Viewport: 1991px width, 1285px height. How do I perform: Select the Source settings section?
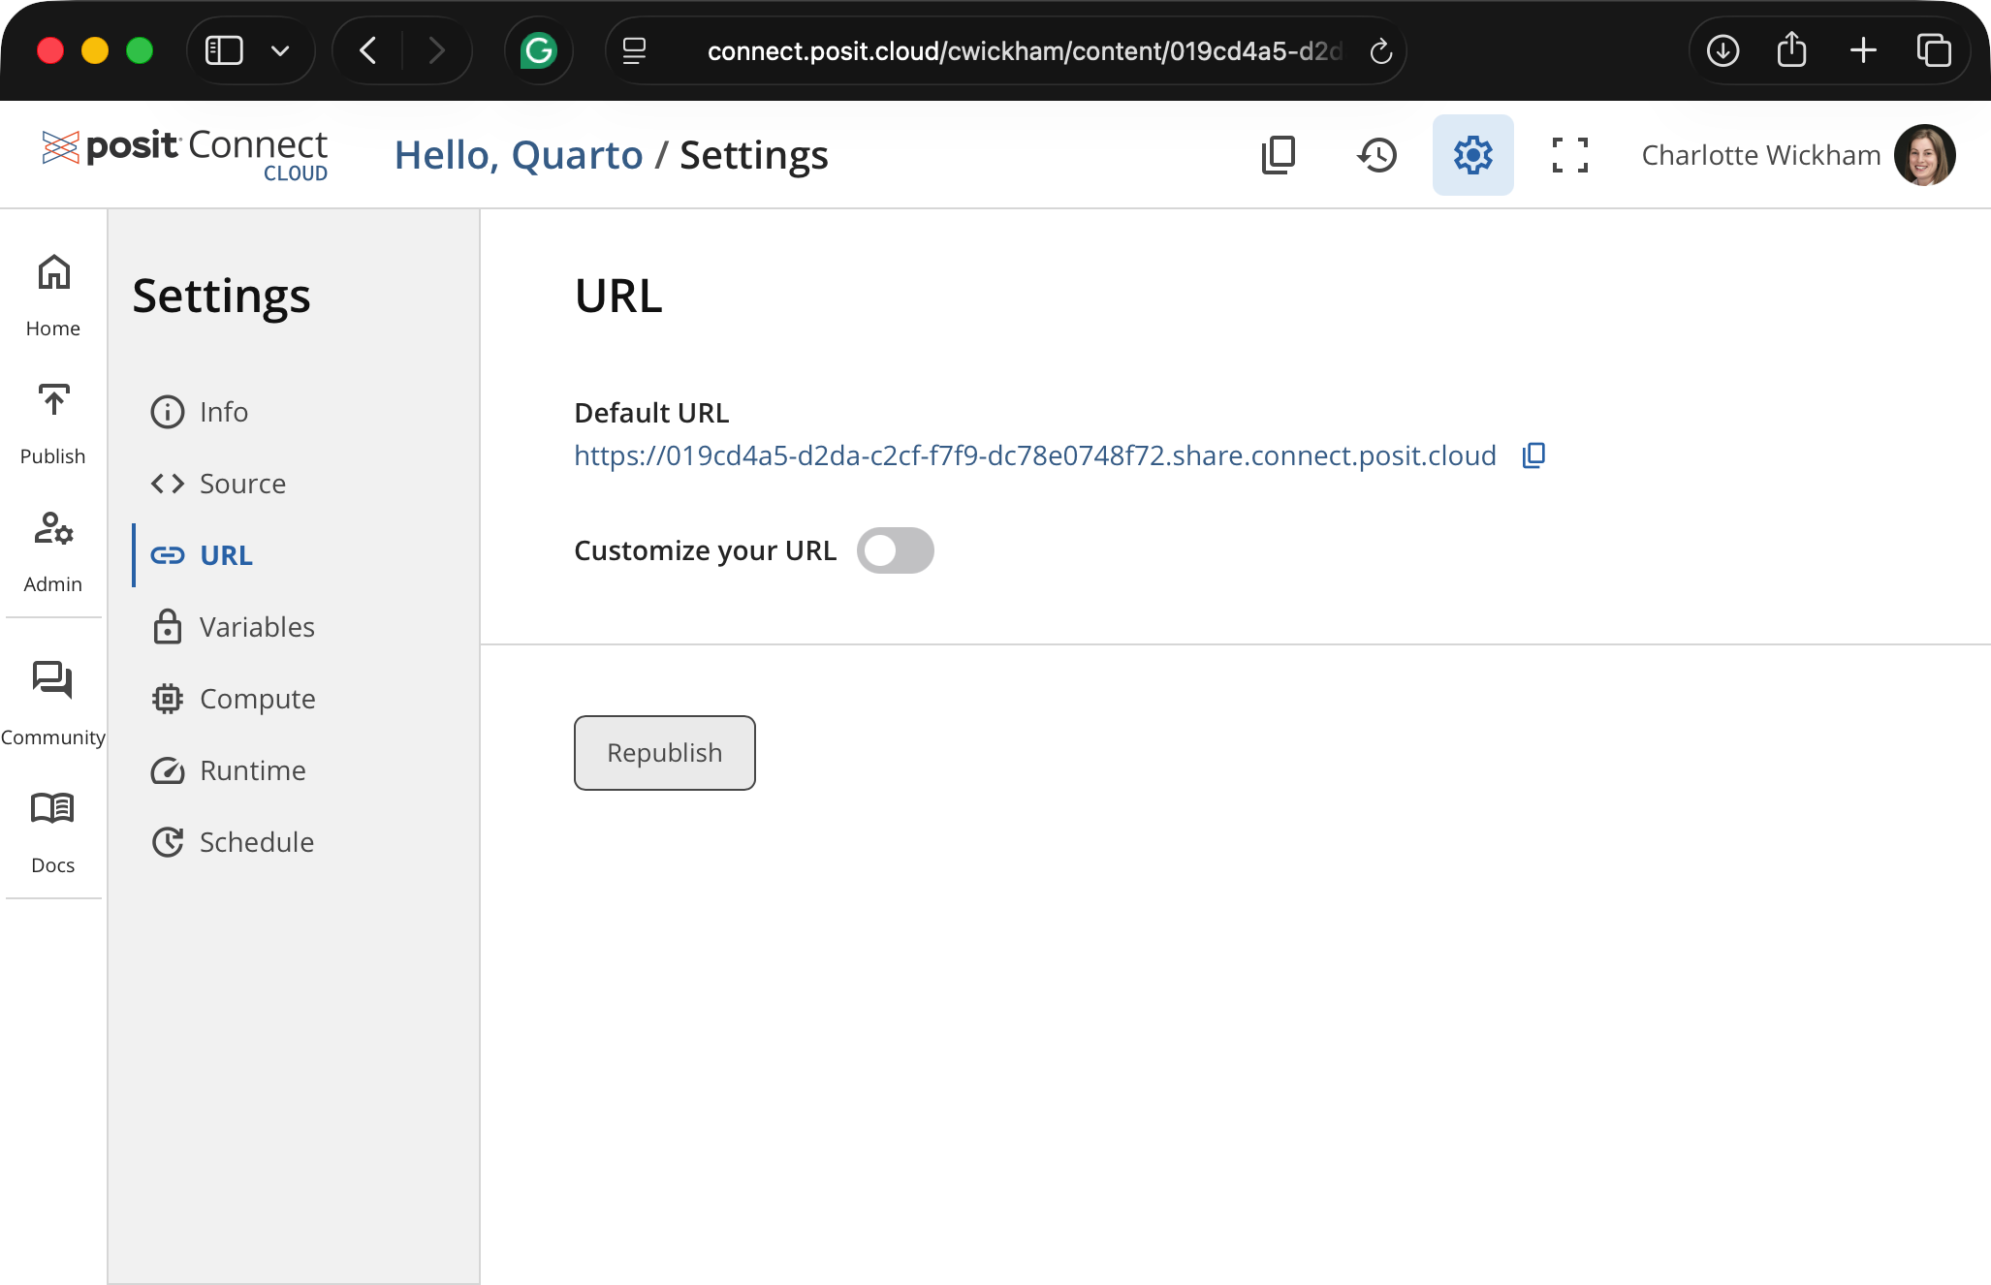click(241, 483)
